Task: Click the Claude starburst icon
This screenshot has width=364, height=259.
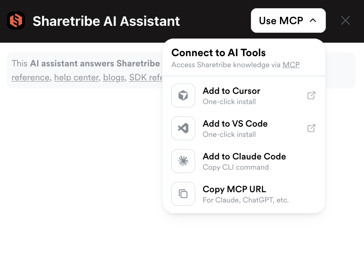Action: 183,161
